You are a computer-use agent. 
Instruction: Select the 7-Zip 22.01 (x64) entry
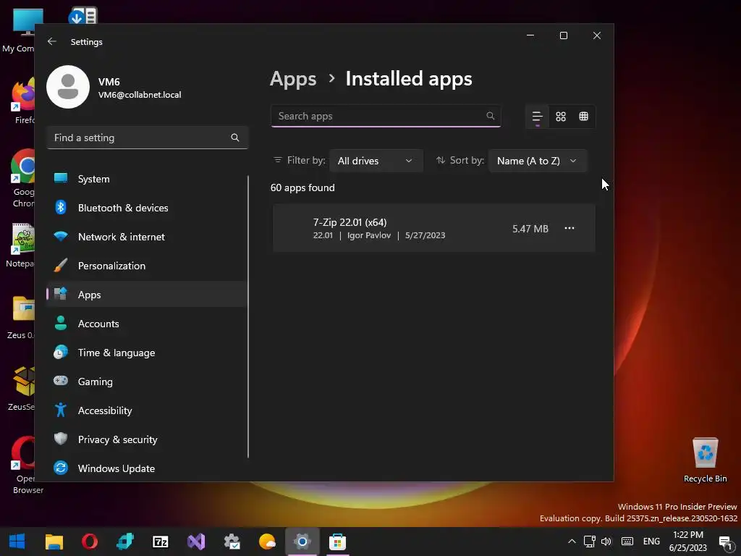(434, 228)
